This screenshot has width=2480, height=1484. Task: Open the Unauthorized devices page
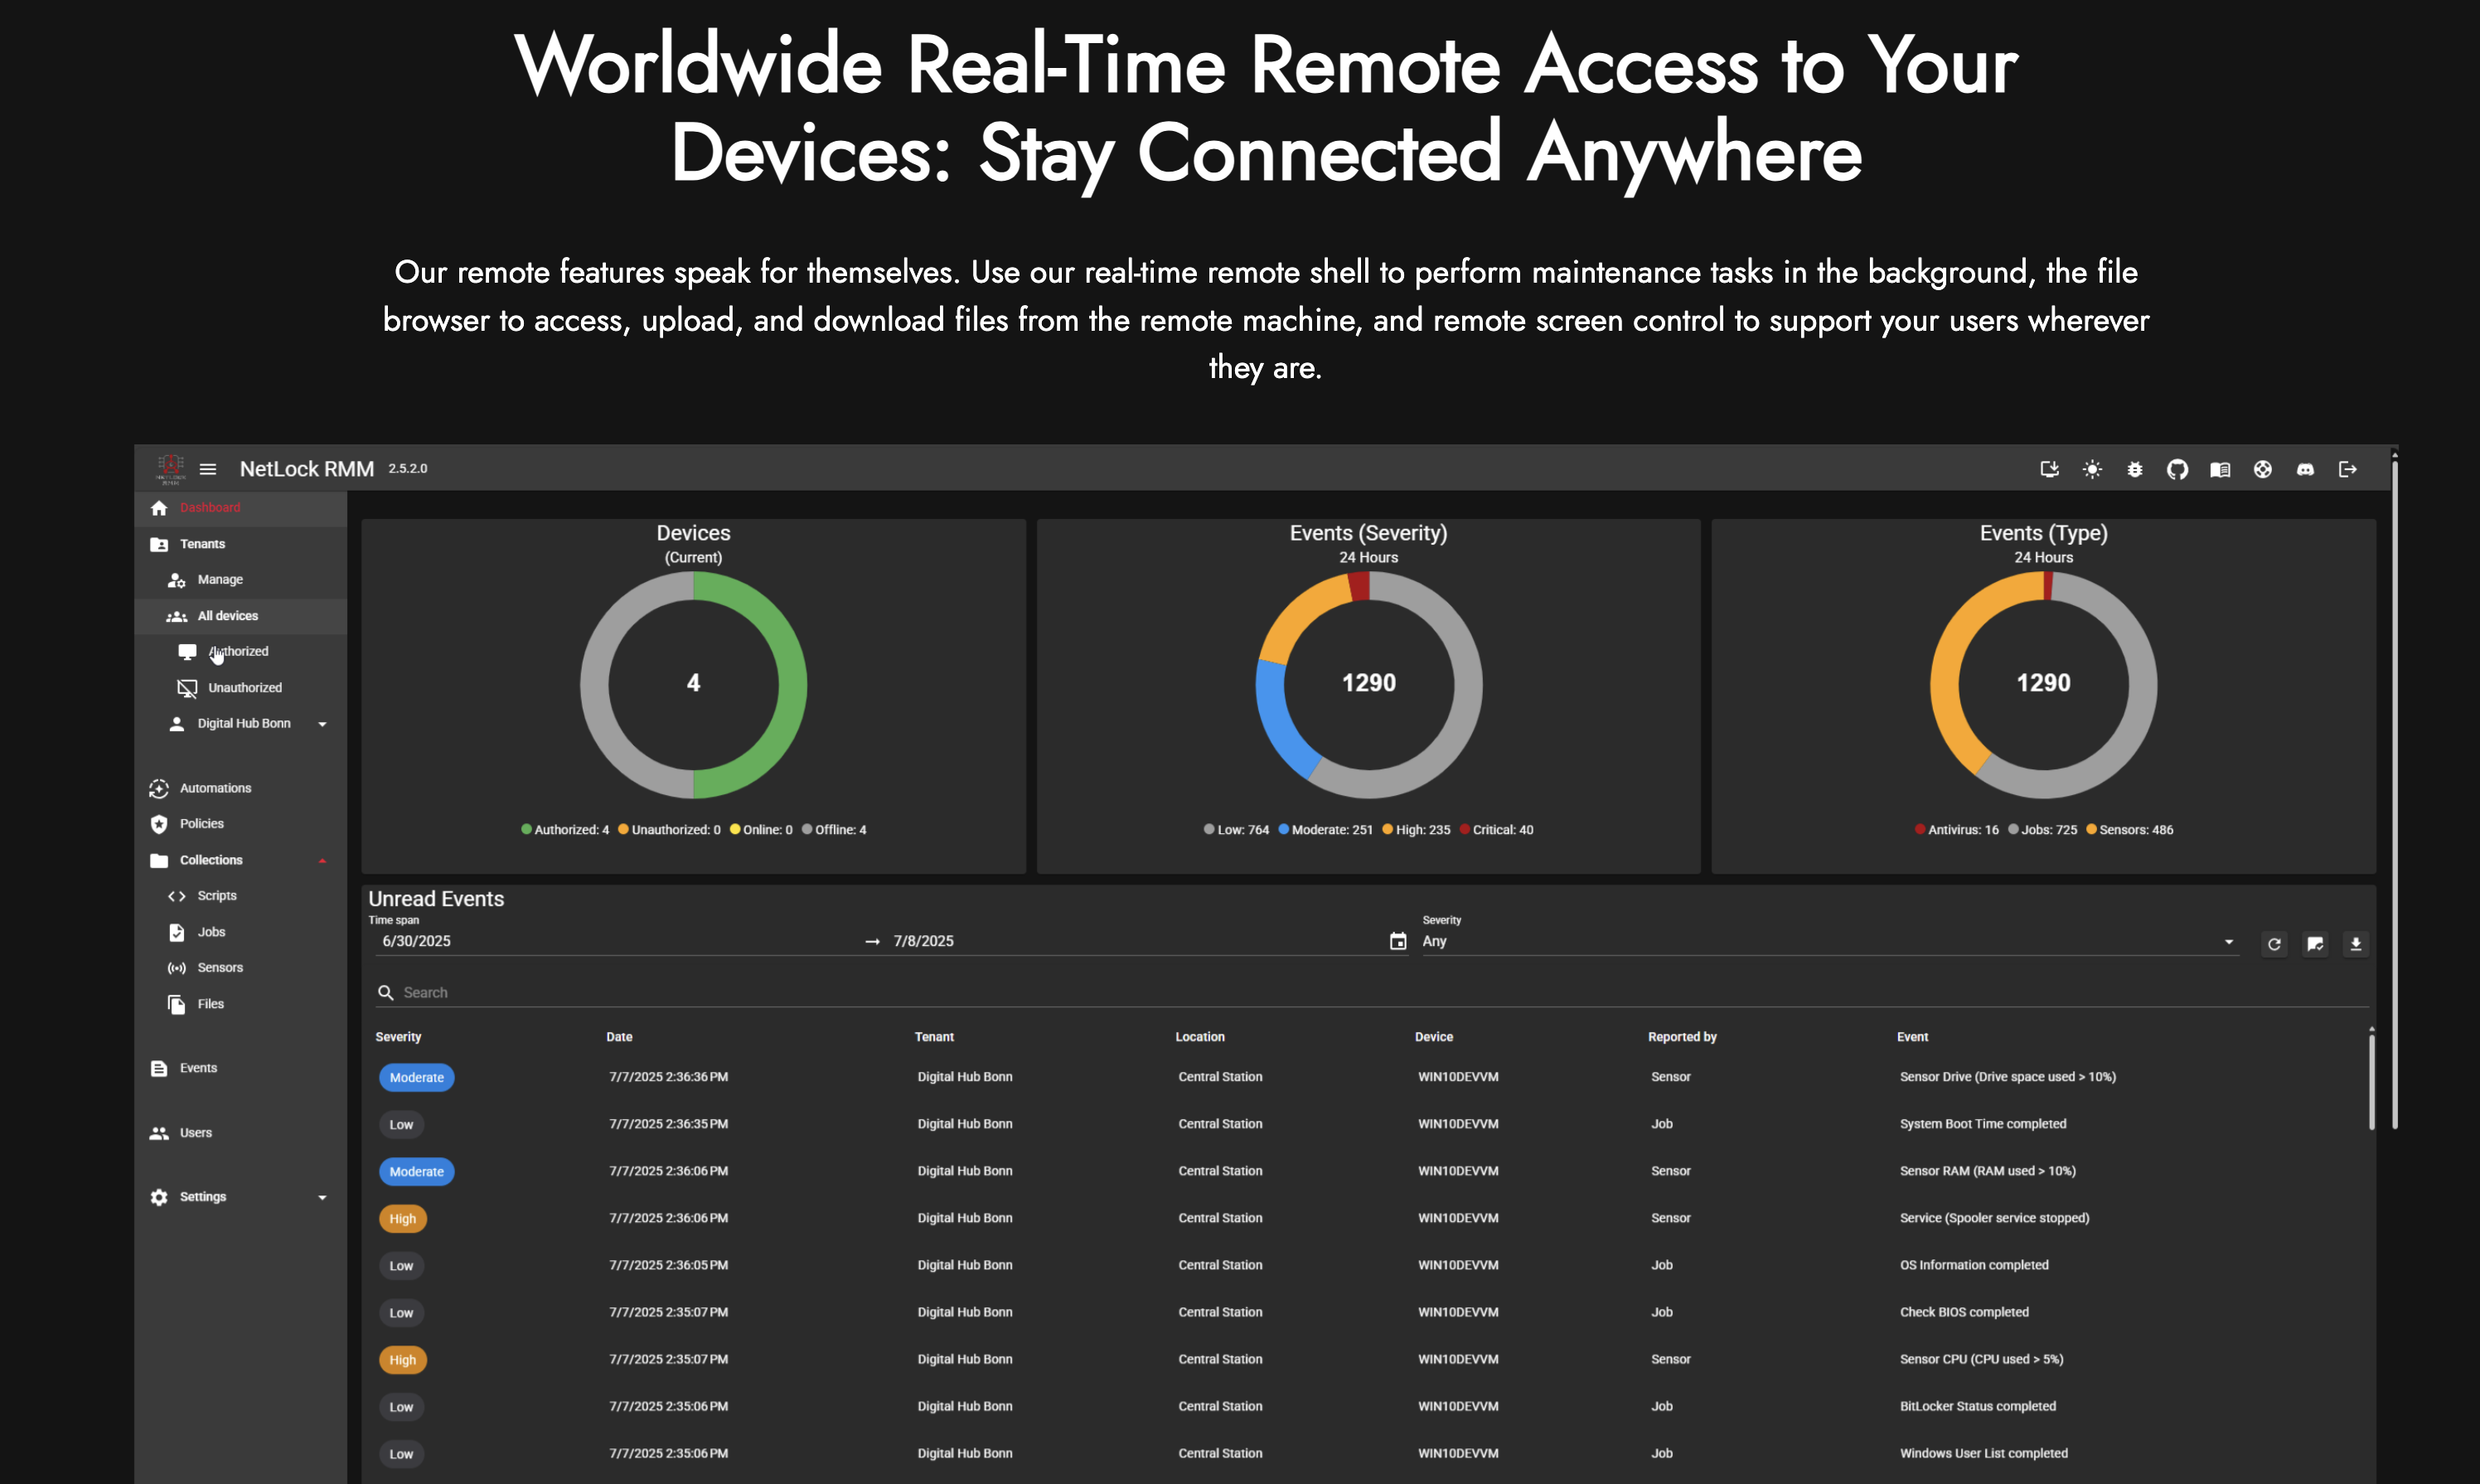point(244,688)
